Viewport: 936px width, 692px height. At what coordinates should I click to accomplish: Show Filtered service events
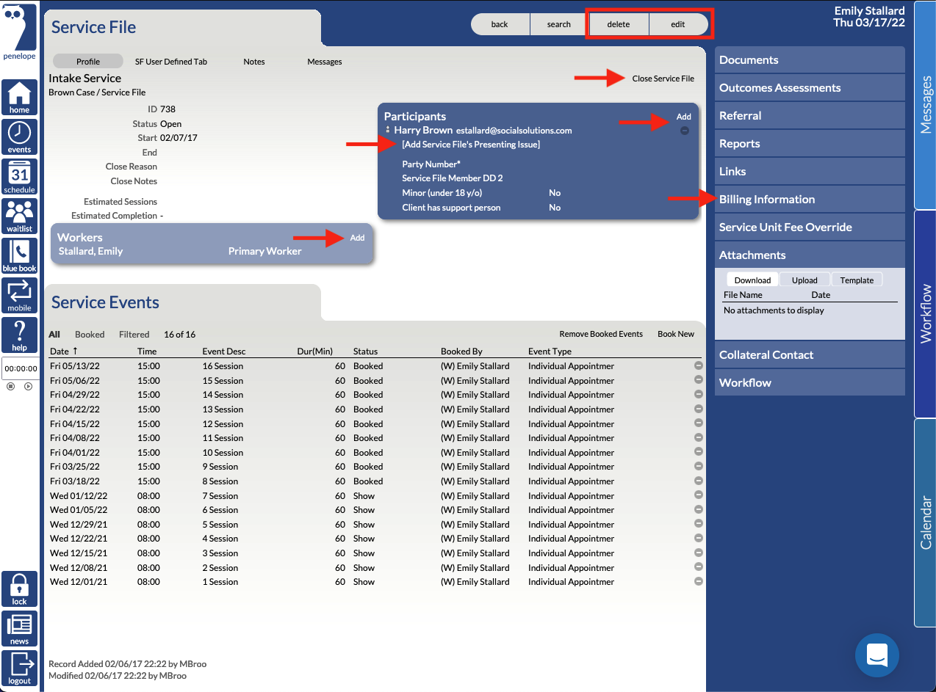click(x=134, y=334)
